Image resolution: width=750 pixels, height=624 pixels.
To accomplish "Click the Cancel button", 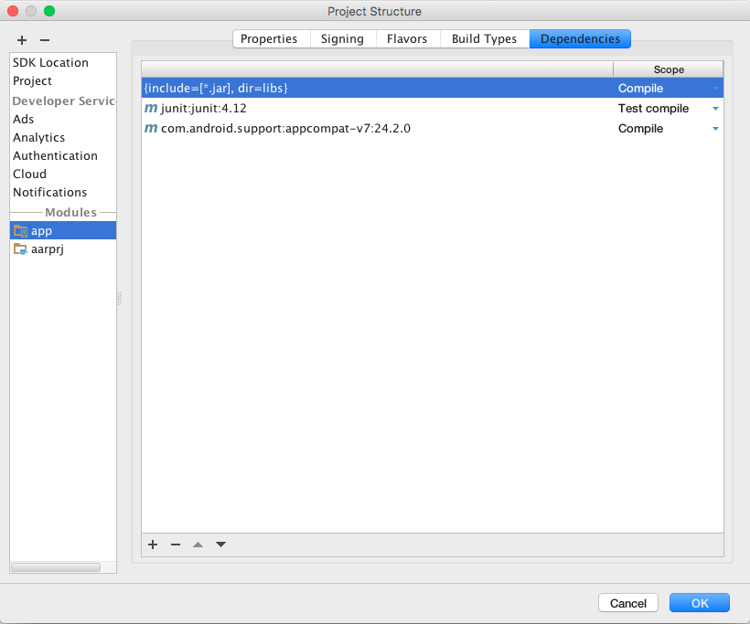I will 628,603.
